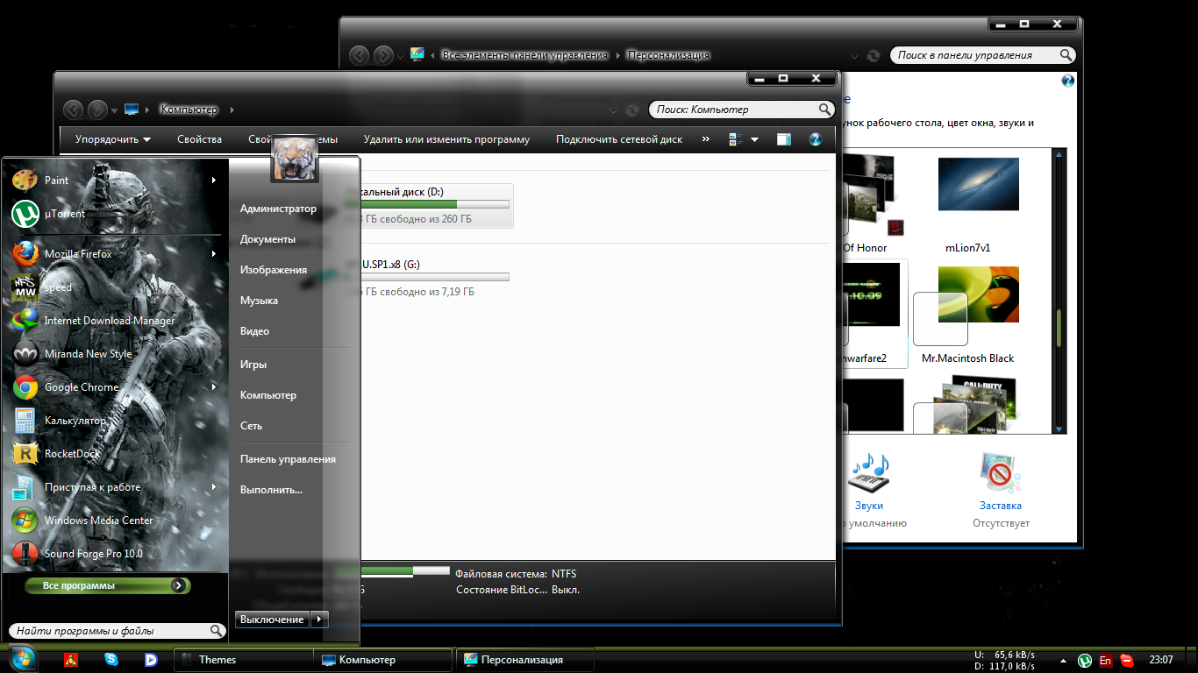Show hidden tray icons arrow

point(1064,660)
